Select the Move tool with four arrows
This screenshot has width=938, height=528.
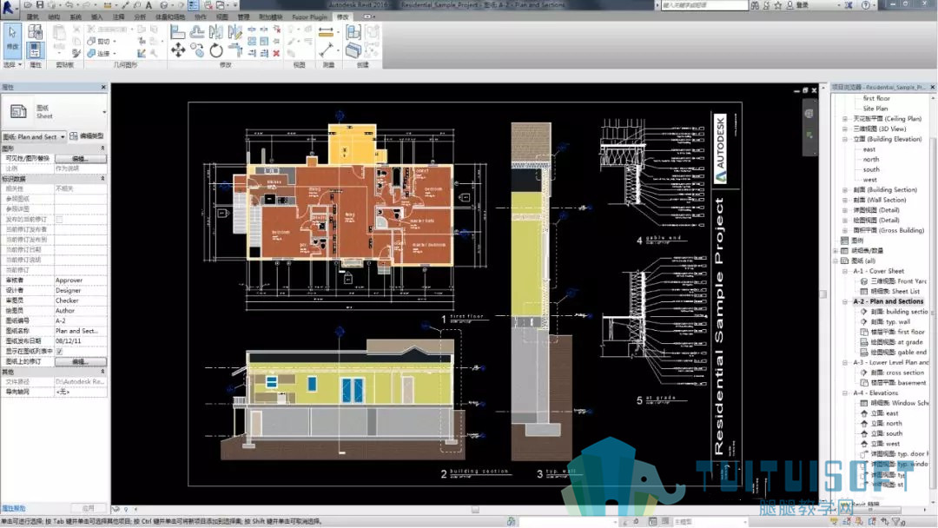pyautogui.click(x=178, y=51)
